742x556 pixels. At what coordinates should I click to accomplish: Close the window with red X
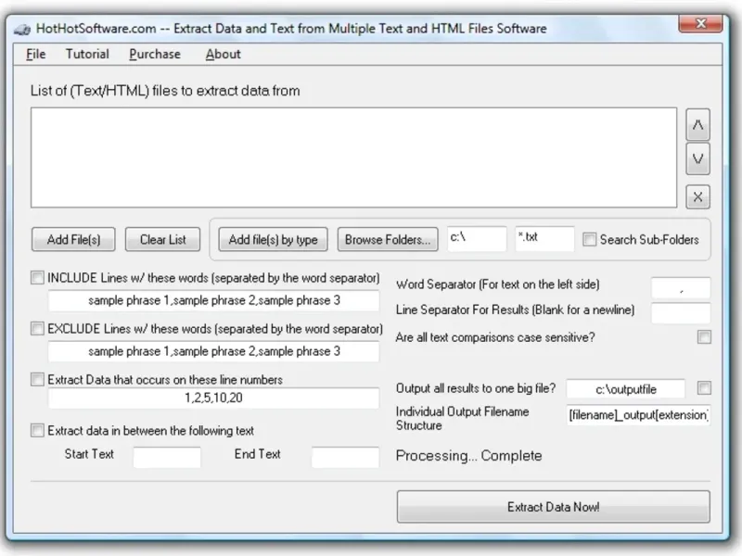(x=701, y=23)
